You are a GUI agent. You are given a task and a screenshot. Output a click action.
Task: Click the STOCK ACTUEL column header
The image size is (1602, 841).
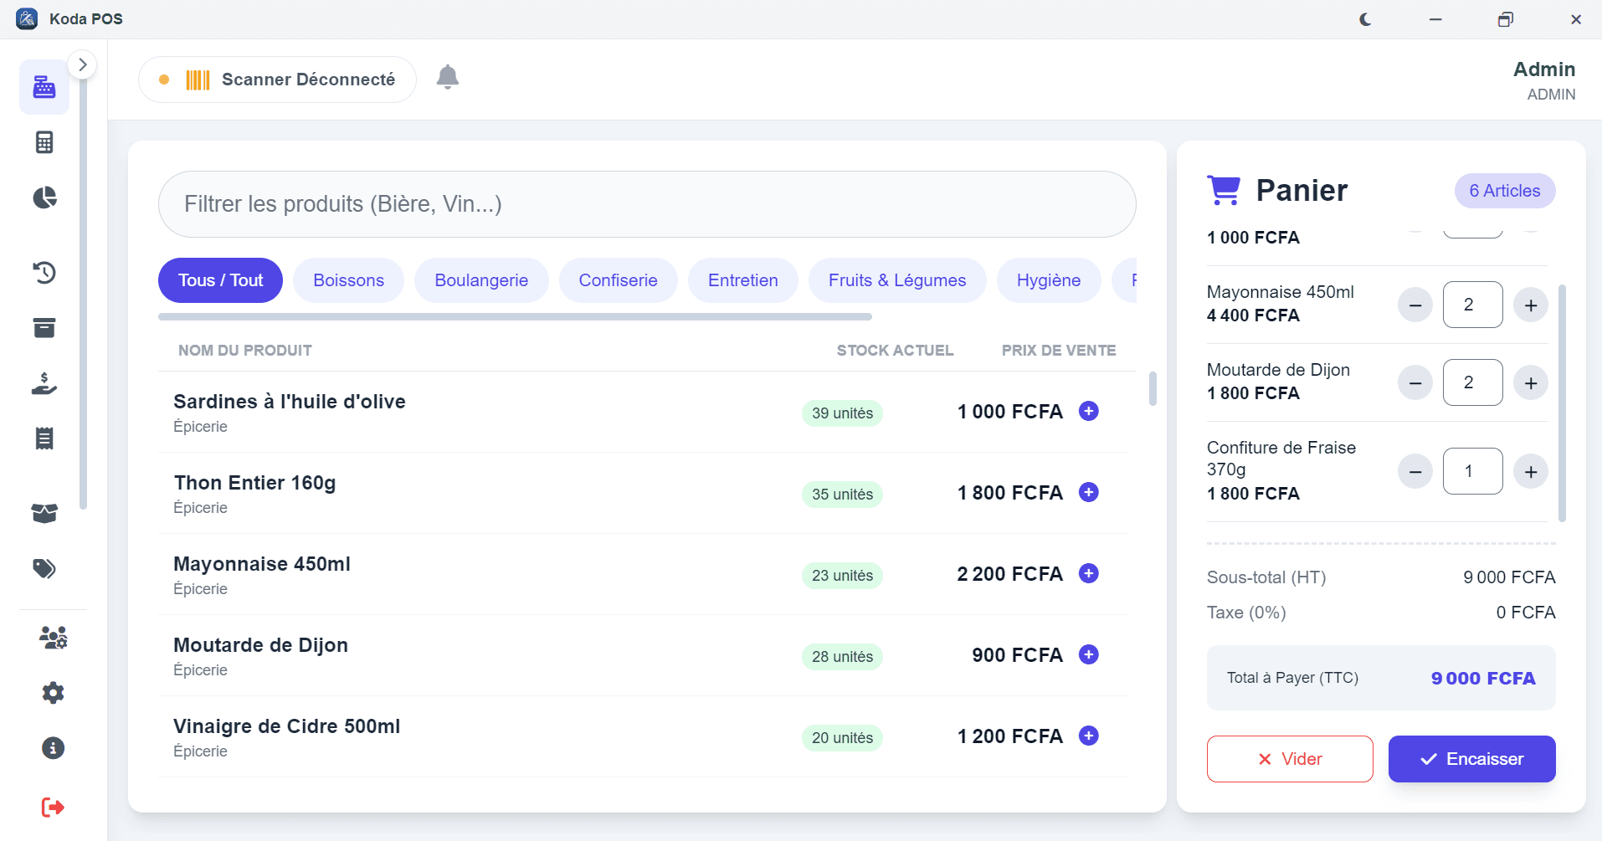[x=895, y=351]
